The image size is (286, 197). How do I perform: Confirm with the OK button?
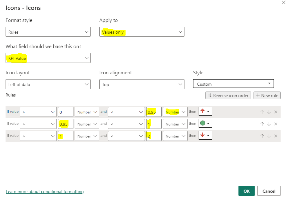(x=247, y=191)
